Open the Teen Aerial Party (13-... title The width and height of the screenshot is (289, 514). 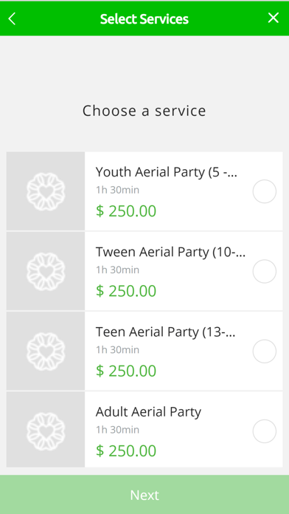[165, 332]
